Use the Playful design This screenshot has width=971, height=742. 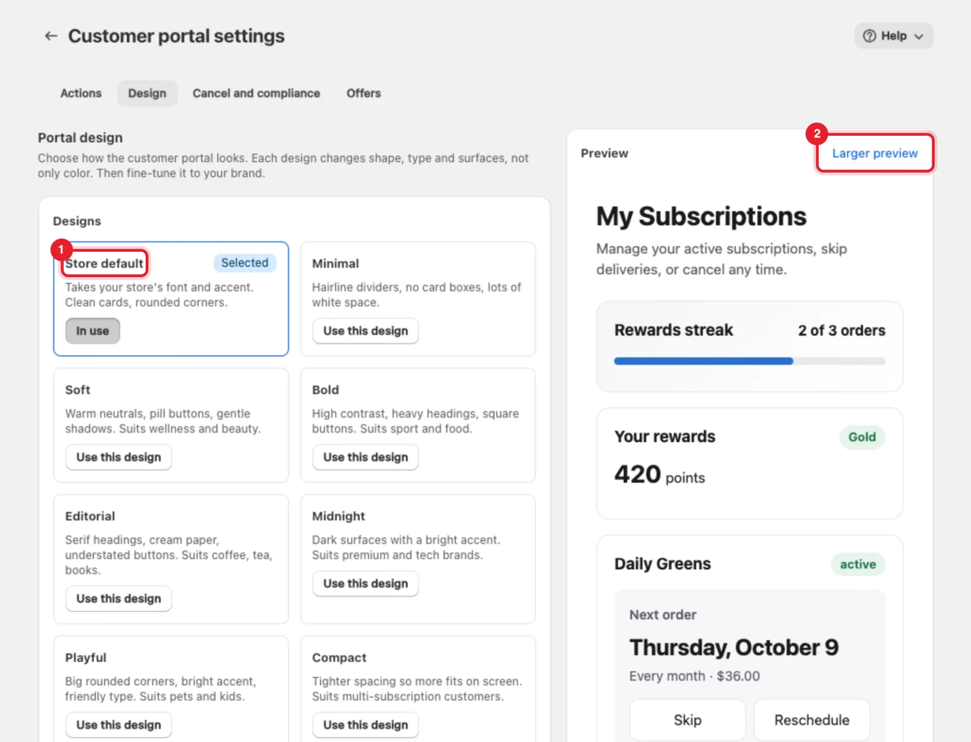click(119, 725)
